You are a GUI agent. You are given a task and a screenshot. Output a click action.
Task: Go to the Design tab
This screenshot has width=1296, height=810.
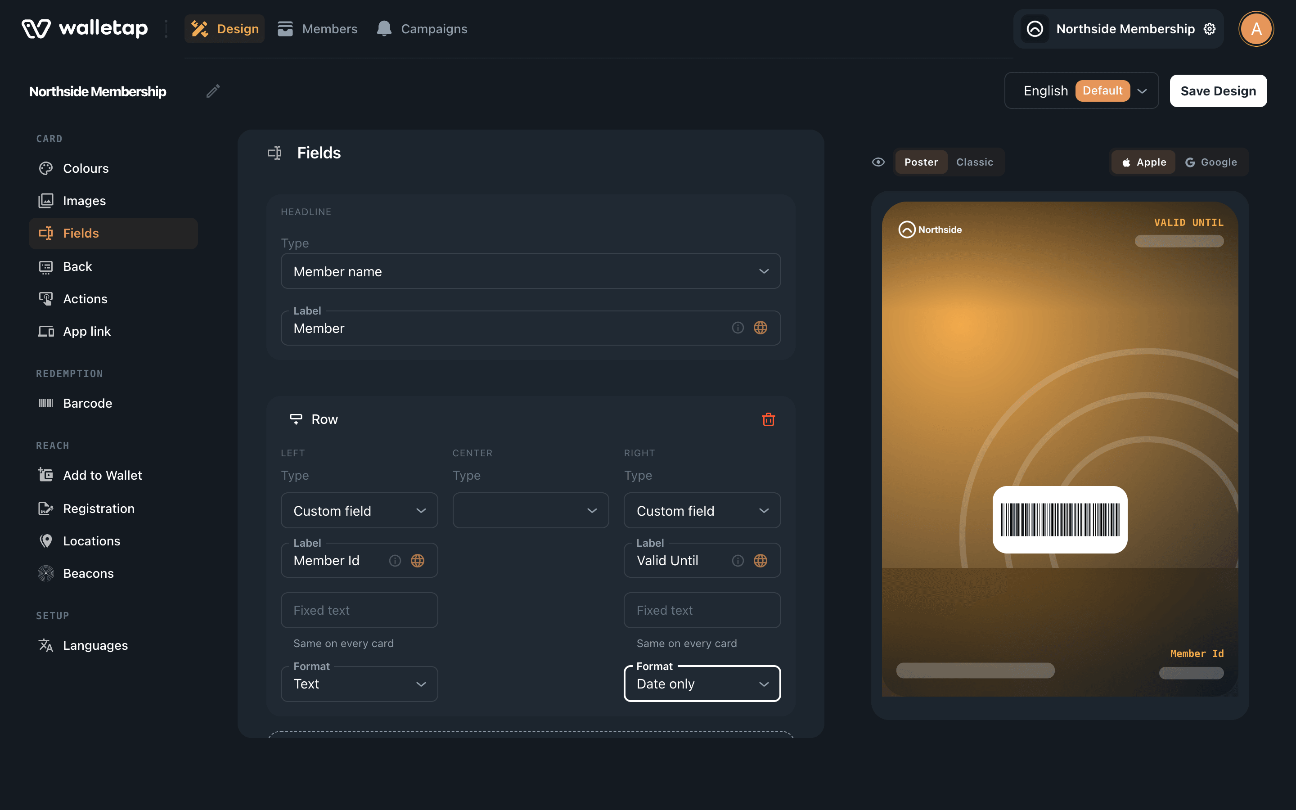point(225,29)
